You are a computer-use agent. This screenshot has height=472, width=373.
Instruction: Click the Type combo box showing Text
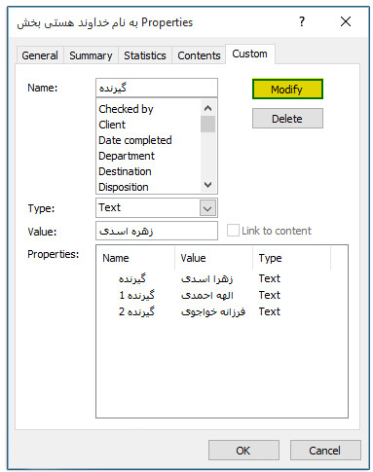[157, 208]
